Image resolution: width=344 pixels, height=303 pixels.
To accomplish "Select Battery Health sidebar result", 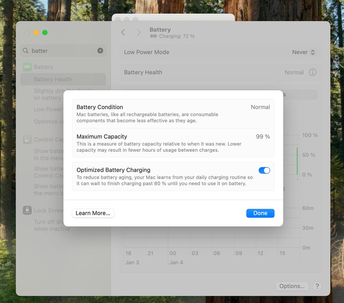I will pyautogui.click(x=63, y=79).
